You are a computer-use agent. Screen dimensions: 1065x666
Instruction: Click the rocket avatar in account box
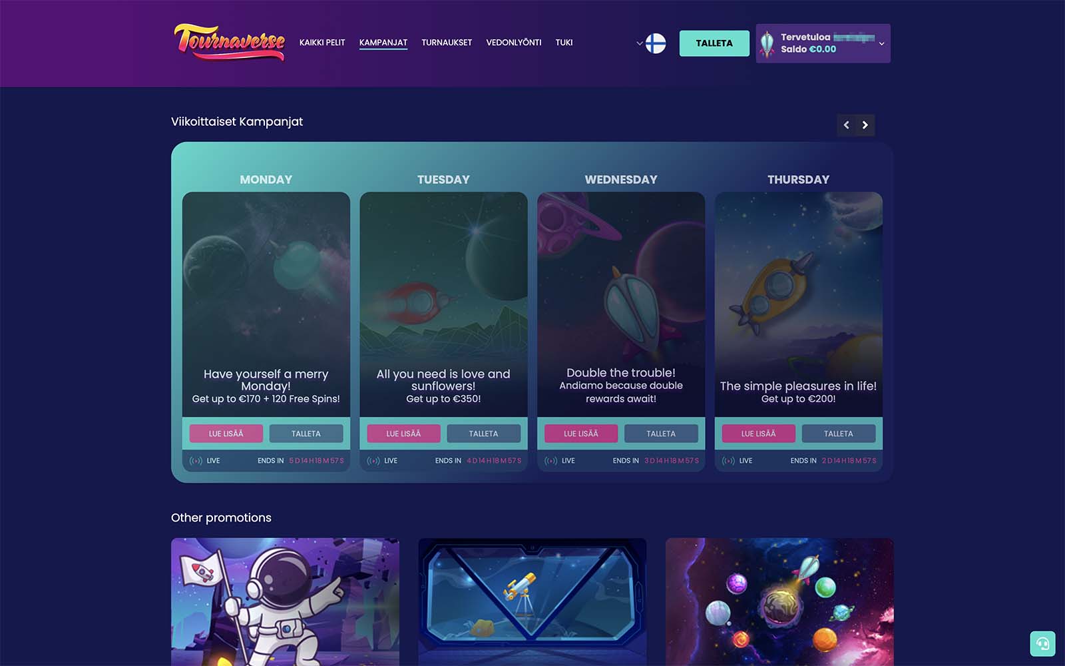(x=767, y=43)
